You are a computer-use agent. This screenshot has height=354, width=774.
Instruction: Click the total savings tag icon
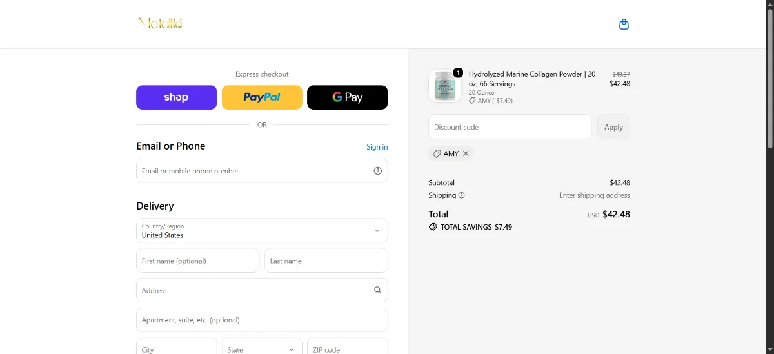click(x=433, y=227)
